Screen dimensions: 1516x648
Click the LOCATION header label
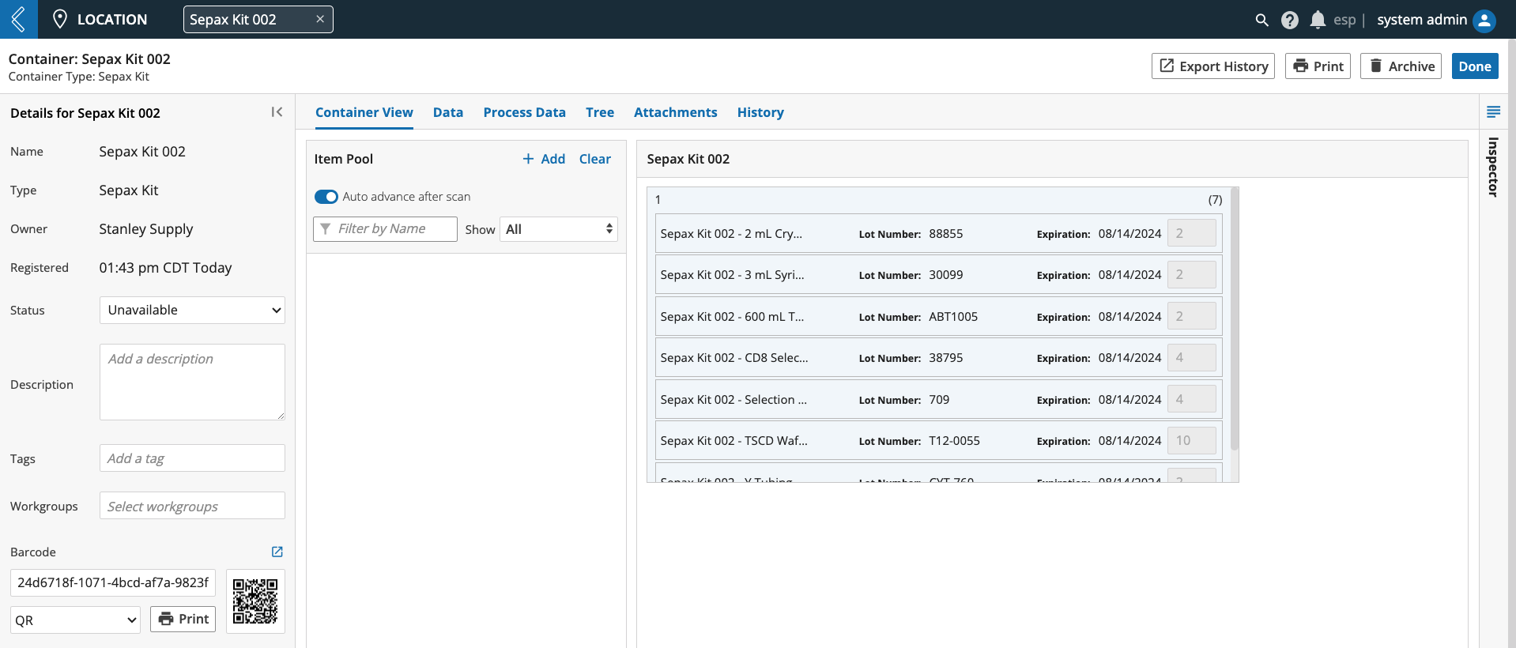click(x=112, y=19)
